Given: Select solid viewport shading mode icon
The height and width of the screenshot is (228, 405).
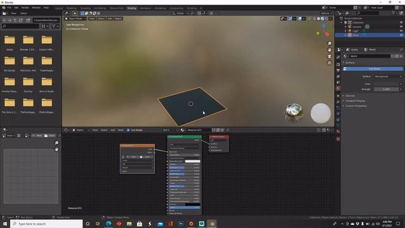Looking at the screenshot, I should point(318,18).
